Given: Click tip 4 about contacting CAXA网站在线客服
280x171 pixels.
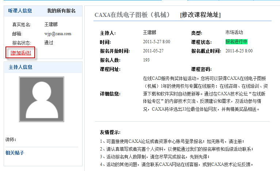Looking at the screenshot, I should coord(176,164).
